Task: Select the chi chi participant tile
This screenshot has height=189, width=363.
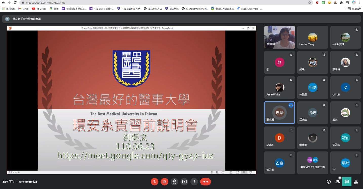Action: 346,88
